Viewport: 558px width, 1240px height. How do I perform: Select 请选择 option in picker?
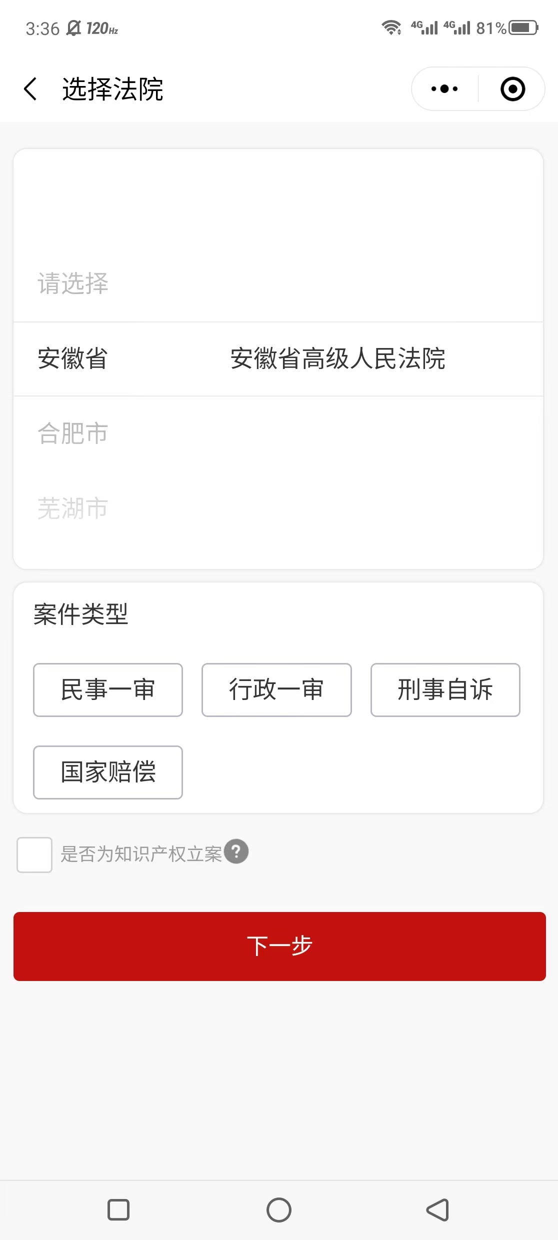(73, 283)
